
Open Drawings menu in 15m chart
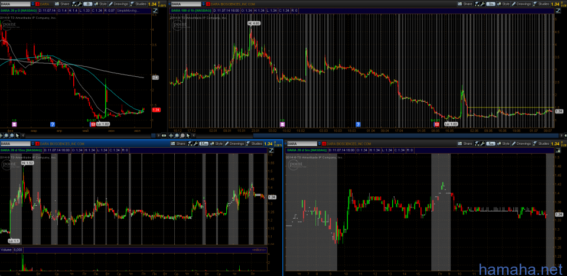(x=234, y=144)
